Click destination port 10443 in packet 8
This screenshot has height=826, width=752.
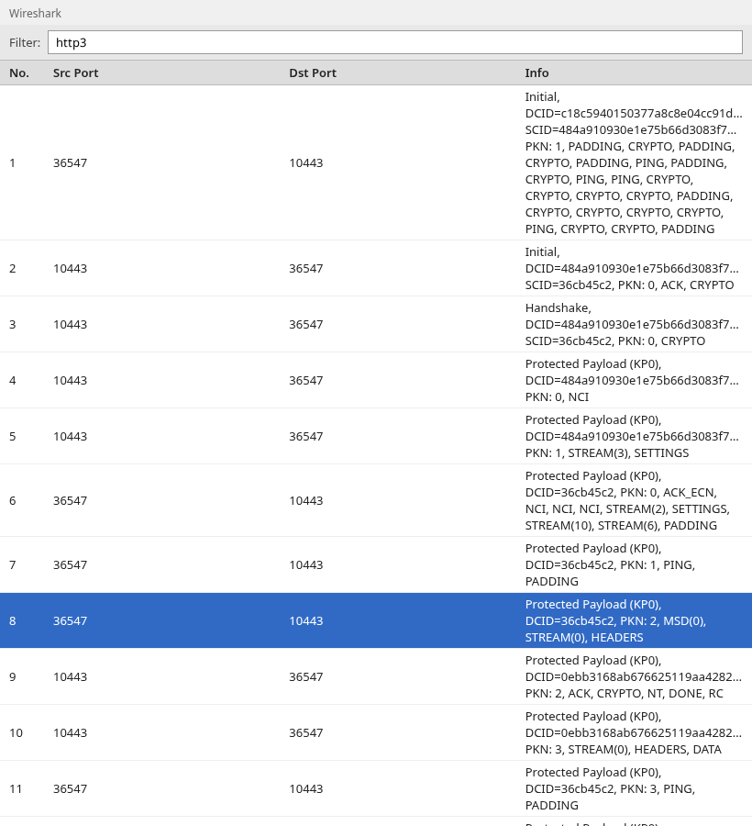coord(305,620)
